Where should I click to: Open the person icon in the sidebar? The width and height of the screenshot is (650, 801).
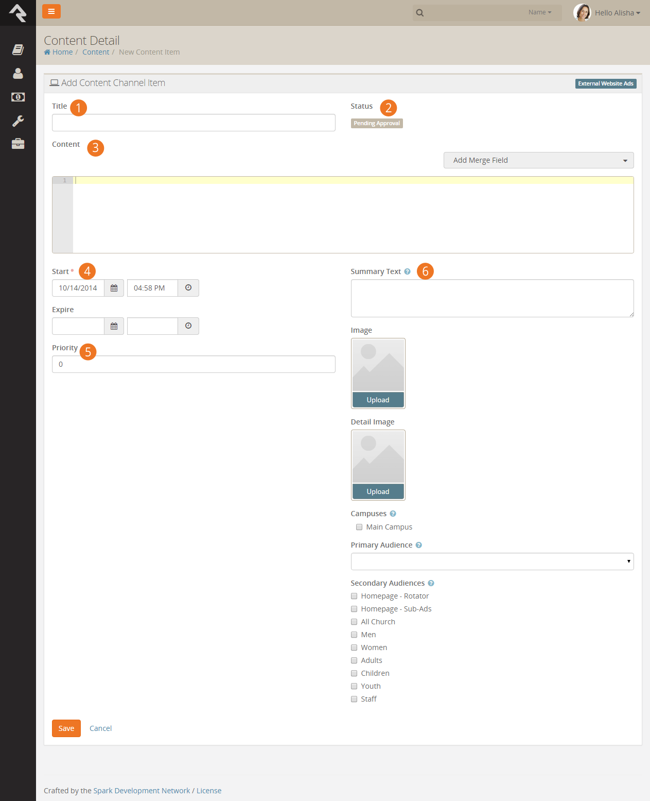click(x=18, y=73)
